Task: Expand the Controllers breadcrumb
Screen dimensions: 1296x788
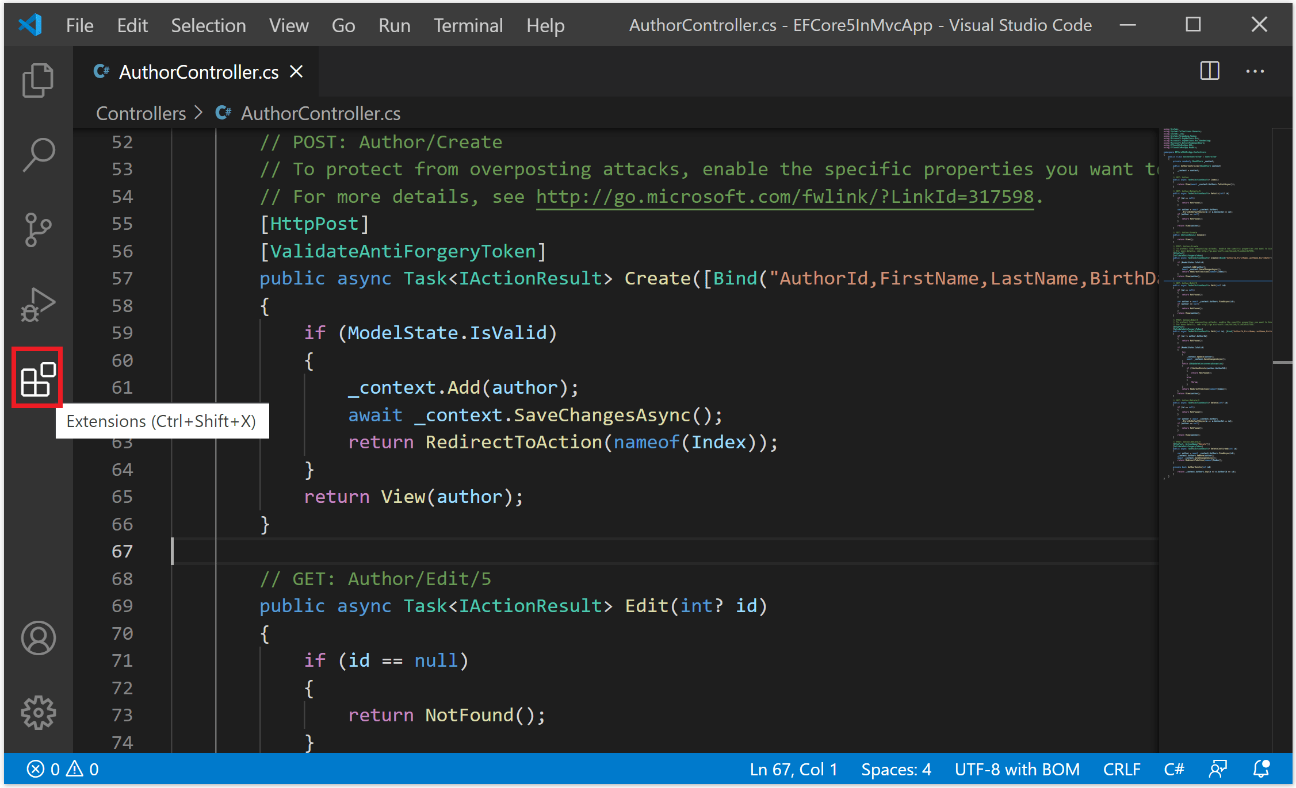Action: (x=141, y=113)
